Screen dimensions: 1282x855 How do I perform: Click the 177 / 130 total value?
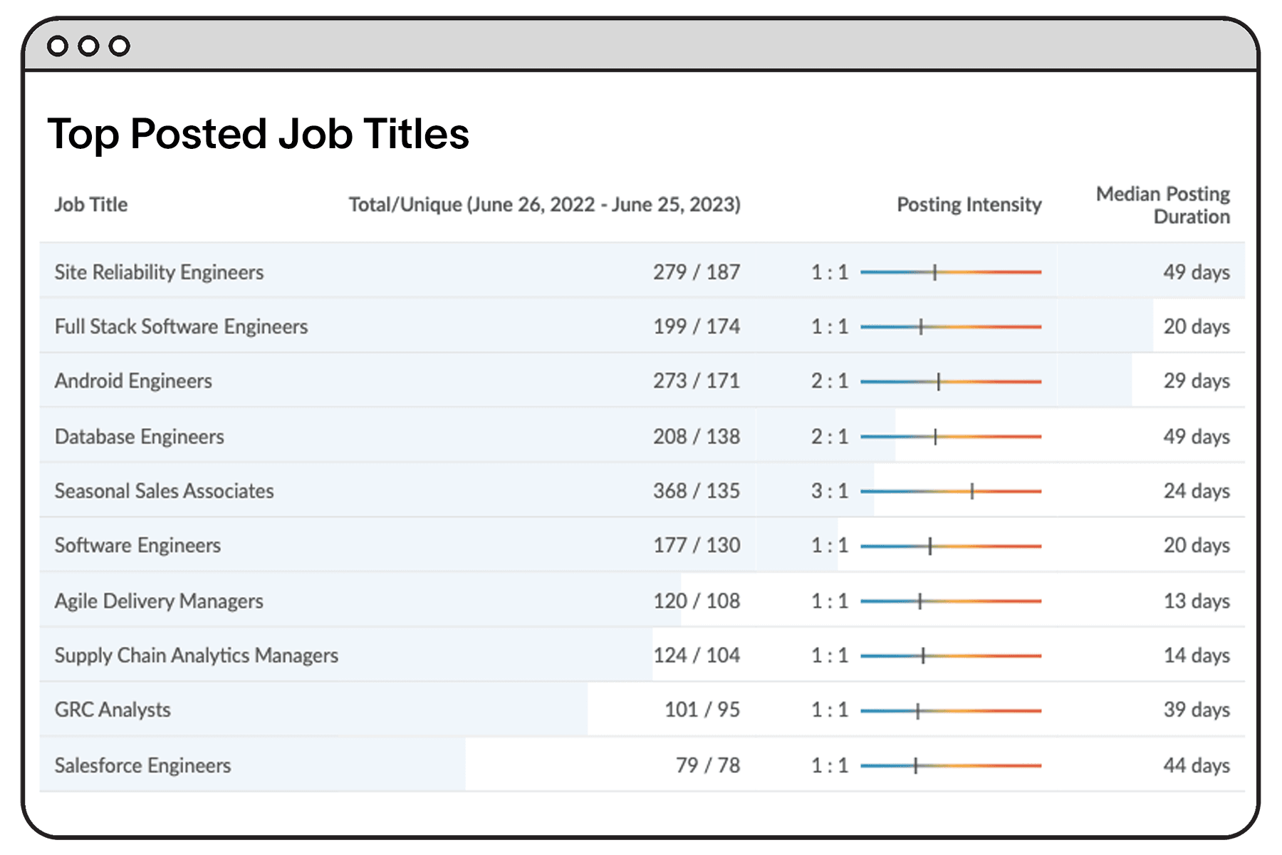click(x=697, y=546)
